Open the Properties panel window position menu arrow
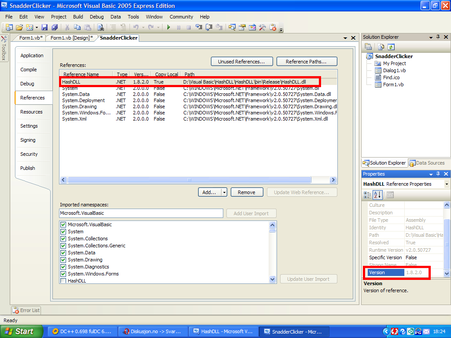 [x=431, y=174]
